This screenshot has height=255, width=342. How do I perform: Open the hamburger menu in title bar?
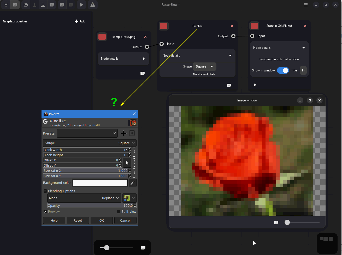(x=306, y=5)
